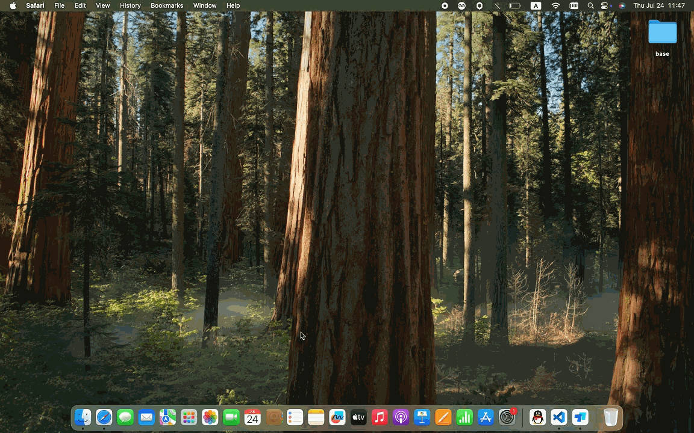This screenshot has width=694, height=433.
Task: Open the Messages app in Dock
Action: (x=125, y=417)
